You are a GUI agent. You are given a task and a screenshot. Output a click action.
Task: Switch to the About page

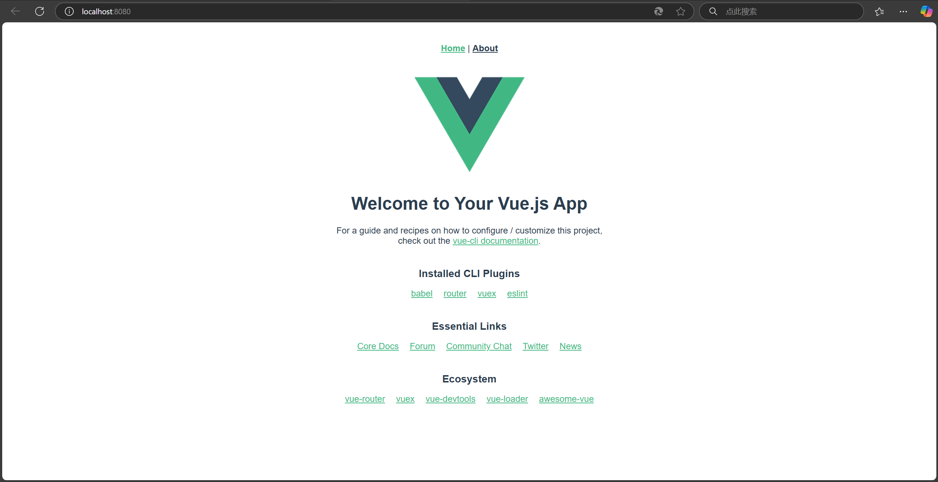(x=485, y=48)
